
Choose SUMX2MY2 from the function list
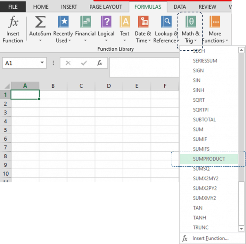(x=209, y=179)
